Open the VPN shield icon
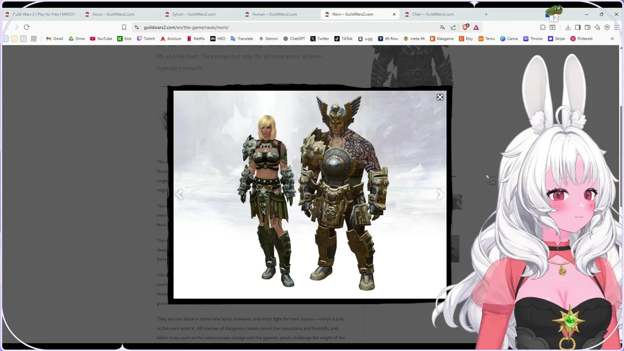624x351 pixels. [x=607, y=27]
